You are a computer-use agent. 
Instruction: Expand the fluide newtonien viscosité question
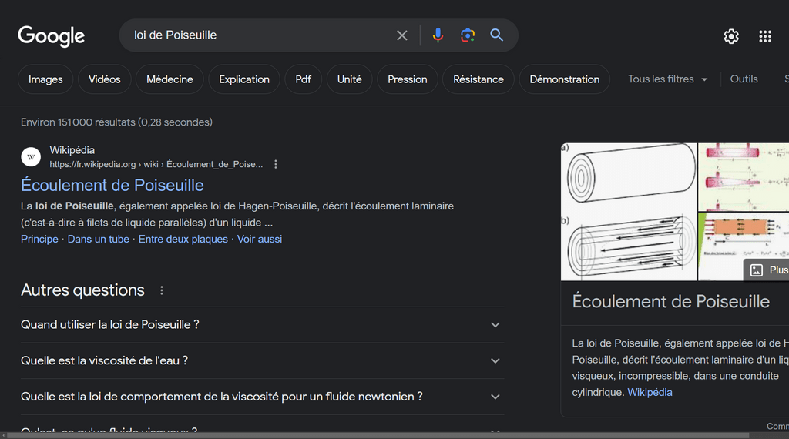(262, 397)
